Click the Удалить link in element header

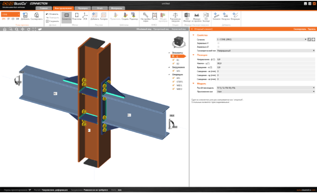pos(311,29)
